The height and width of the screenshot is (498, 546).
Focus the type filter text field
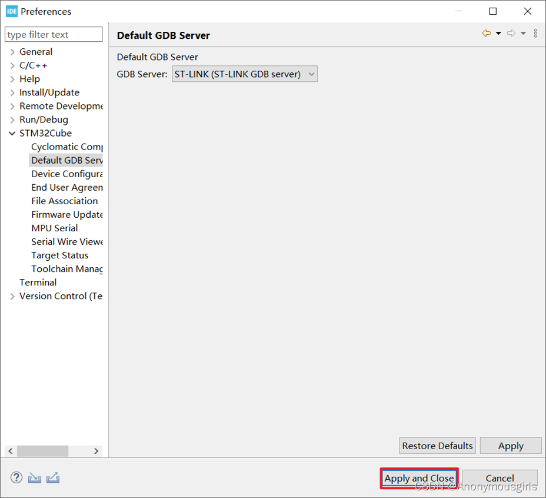[x=54, y=34]
